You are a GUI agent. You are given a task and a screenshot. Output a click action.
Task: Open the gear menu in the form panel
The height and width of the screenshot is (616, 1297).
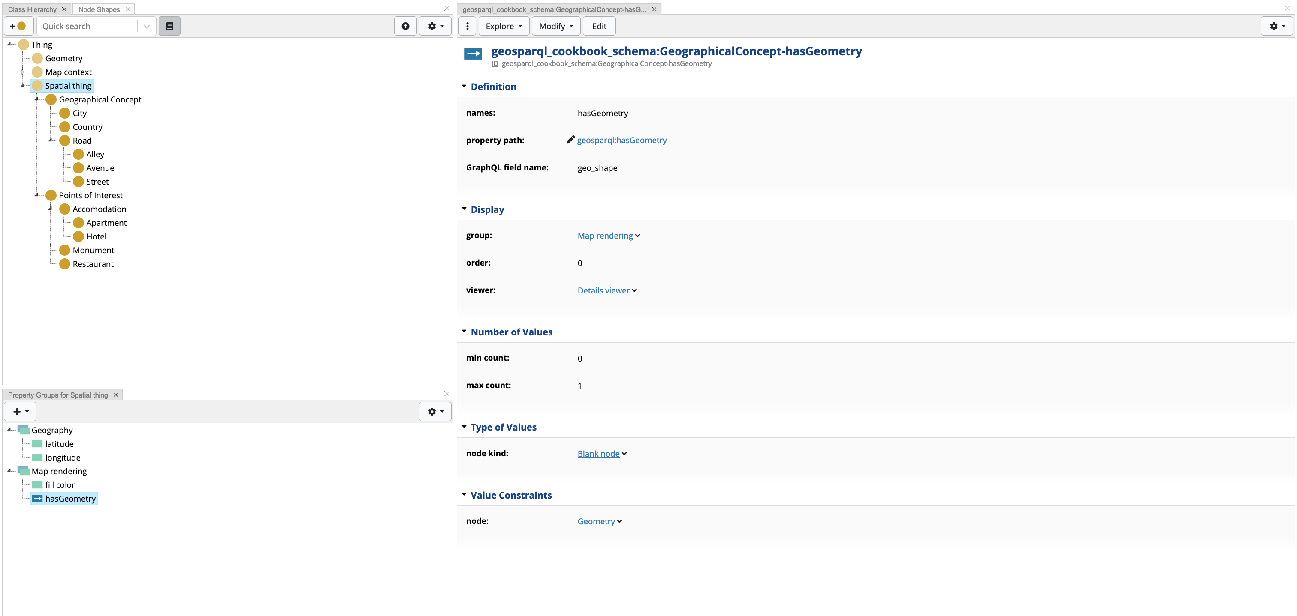pyautogui.click(x=1277, y=26)
